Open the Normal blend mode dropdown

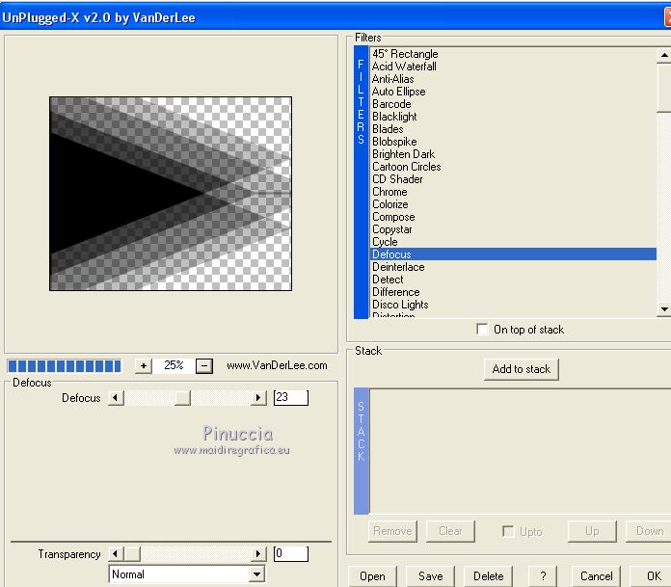point(256,574)
